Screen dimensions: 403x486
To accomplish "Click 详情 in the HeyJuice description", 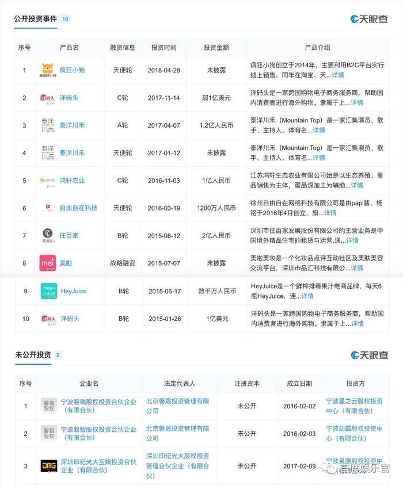I will (x=307, y=296).
